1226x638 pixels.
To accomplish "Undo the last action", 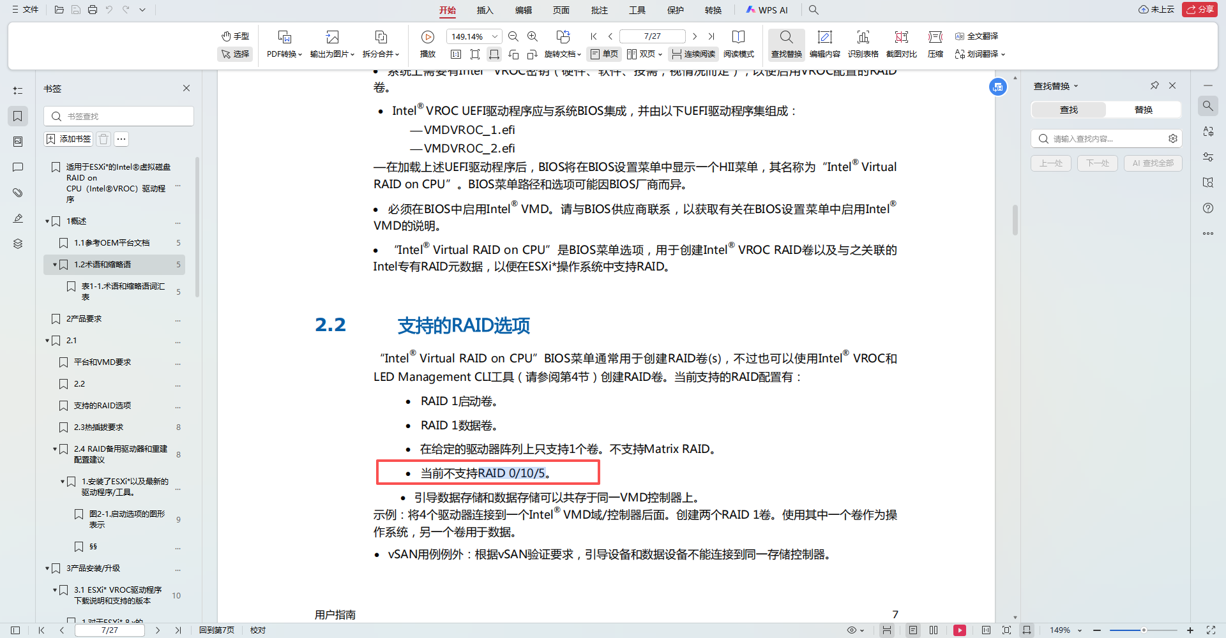I will point(109,10).
